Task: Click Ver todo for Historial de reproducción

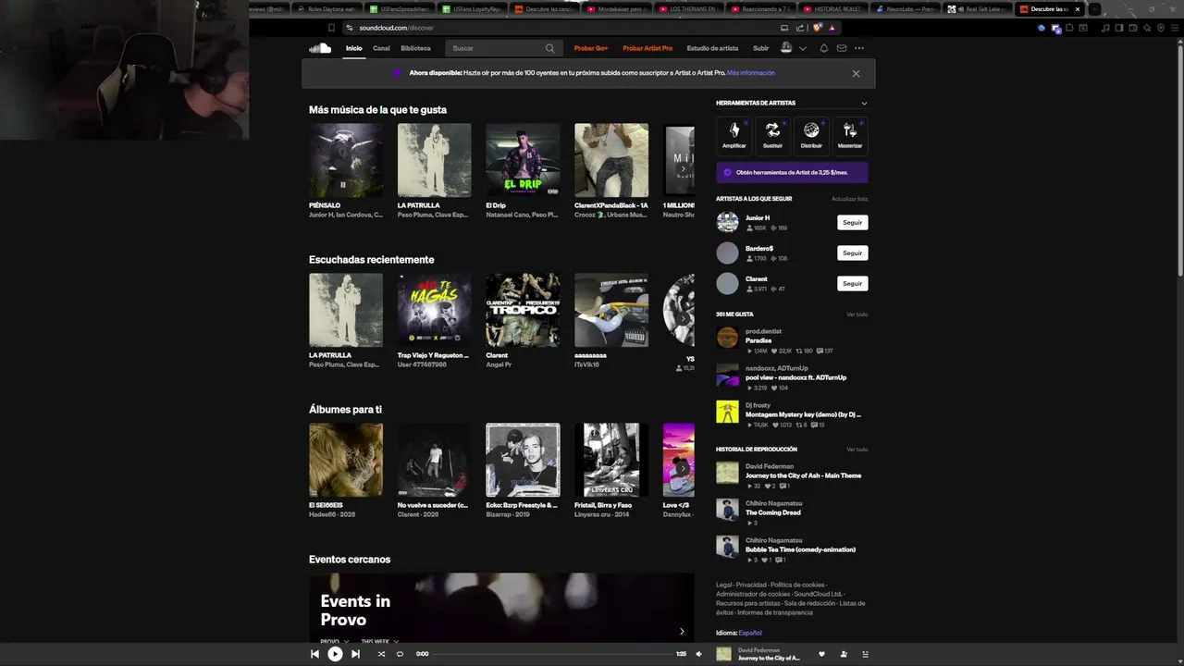Action: tap(857, 450)
